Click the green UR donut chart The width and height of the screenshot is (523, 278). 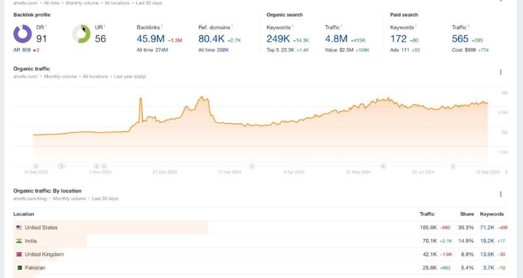pos(81,34)
